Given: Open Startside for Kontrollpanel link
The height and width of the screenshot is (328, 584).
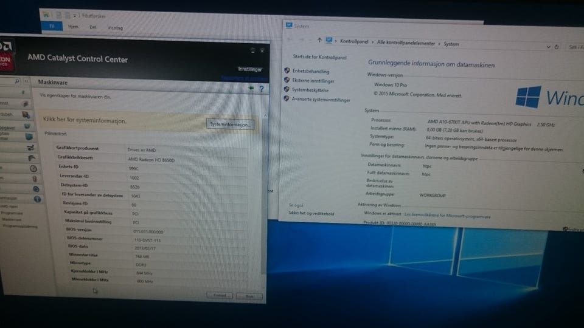Looking at the screenshot, I should click(319, 57).
